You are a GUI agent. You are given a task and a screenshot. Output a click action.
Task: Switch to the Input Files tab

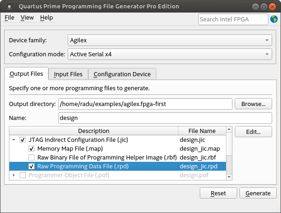68,74
